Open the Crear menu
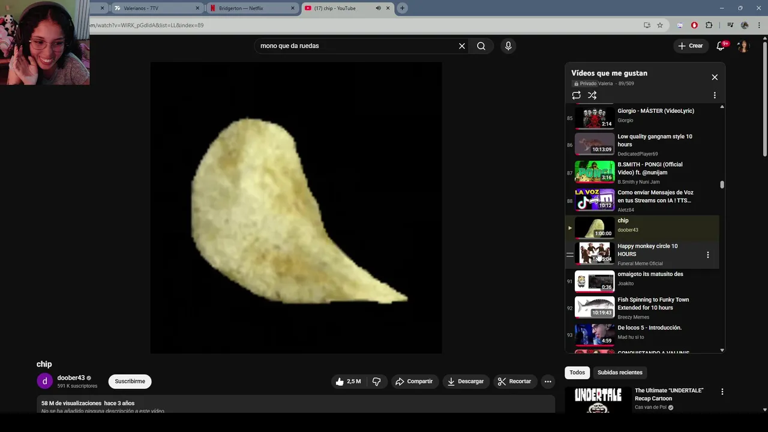The image size is (768, 432). pos(691,46)
